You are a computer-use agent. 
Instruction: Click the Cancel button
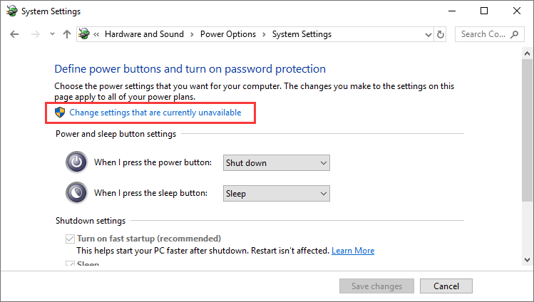[x=446, y=286]
